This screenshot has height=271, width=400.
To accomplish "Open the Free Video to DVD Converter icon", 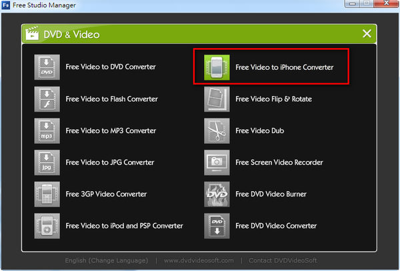I will pyautogui.click(x=47, y=67).
